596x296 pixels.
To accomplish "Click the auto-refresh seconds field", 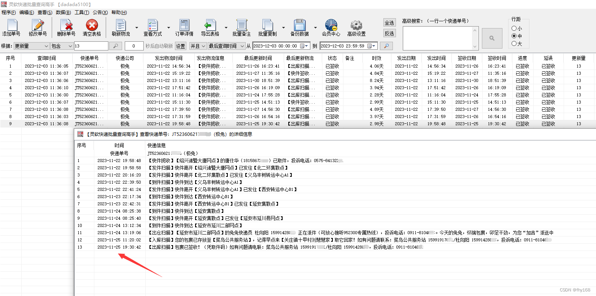I will tap(134, 46).
